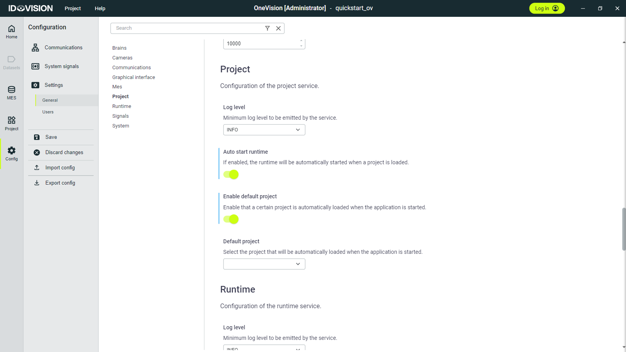Open the Help menu

[x=100, y=8]
